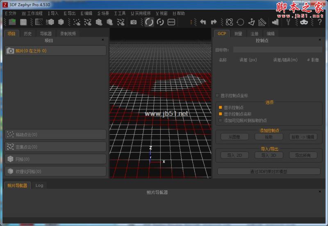Image resolution: width=328 pixels, height=226 pixels.
Task: Click the # 影像 column header
Action: coord(313,60)
